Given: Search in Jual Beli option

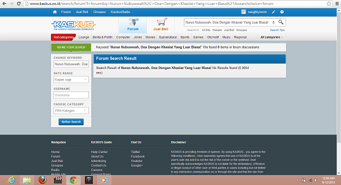Looking at the screenshot, I should pyautogui.click(x=229, y=30).
